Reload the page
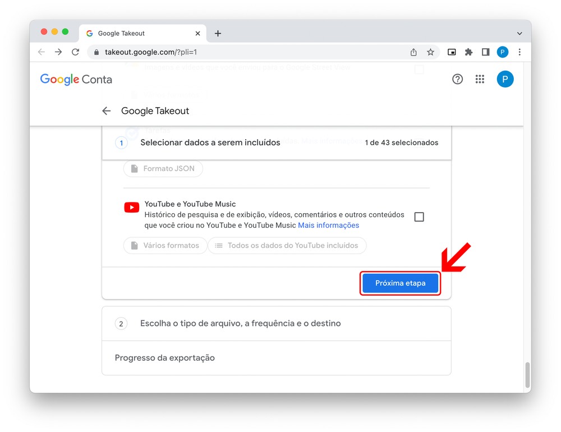The height and width of the screenshot is (432, 561). [75, 52]
